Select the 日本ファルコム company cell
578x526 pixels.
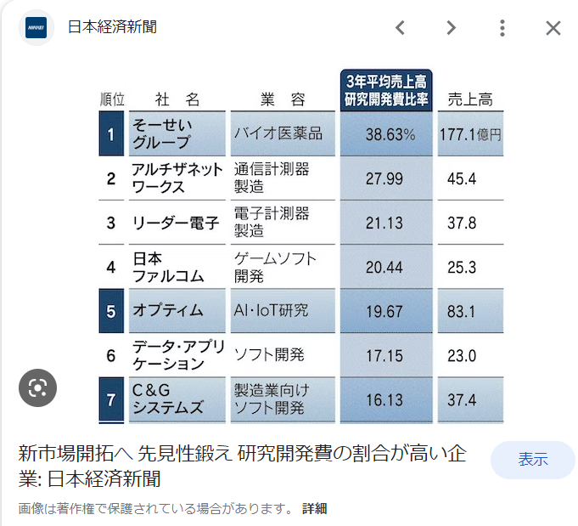pyautogui.click(x=177, y=267)
